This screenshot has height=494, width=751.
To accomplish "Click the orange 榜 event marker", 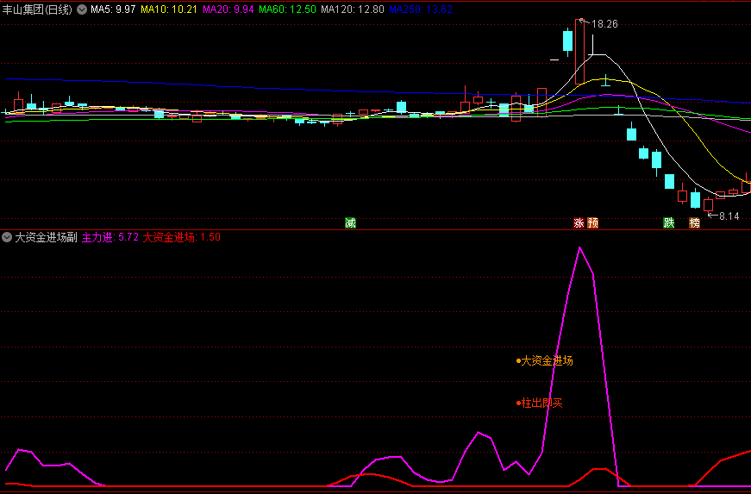I will click(694, 223).
